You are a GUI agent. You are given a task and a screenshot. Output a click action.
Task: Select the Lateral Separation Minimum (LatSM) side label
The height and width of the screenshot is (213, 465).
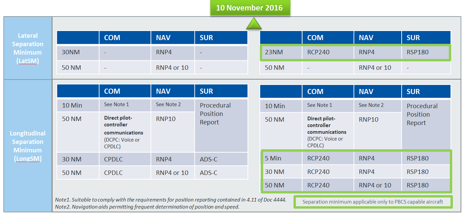28,48
